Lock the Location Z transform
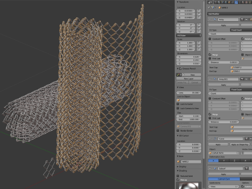Viewport: 252px width, 189px height. 199,17
